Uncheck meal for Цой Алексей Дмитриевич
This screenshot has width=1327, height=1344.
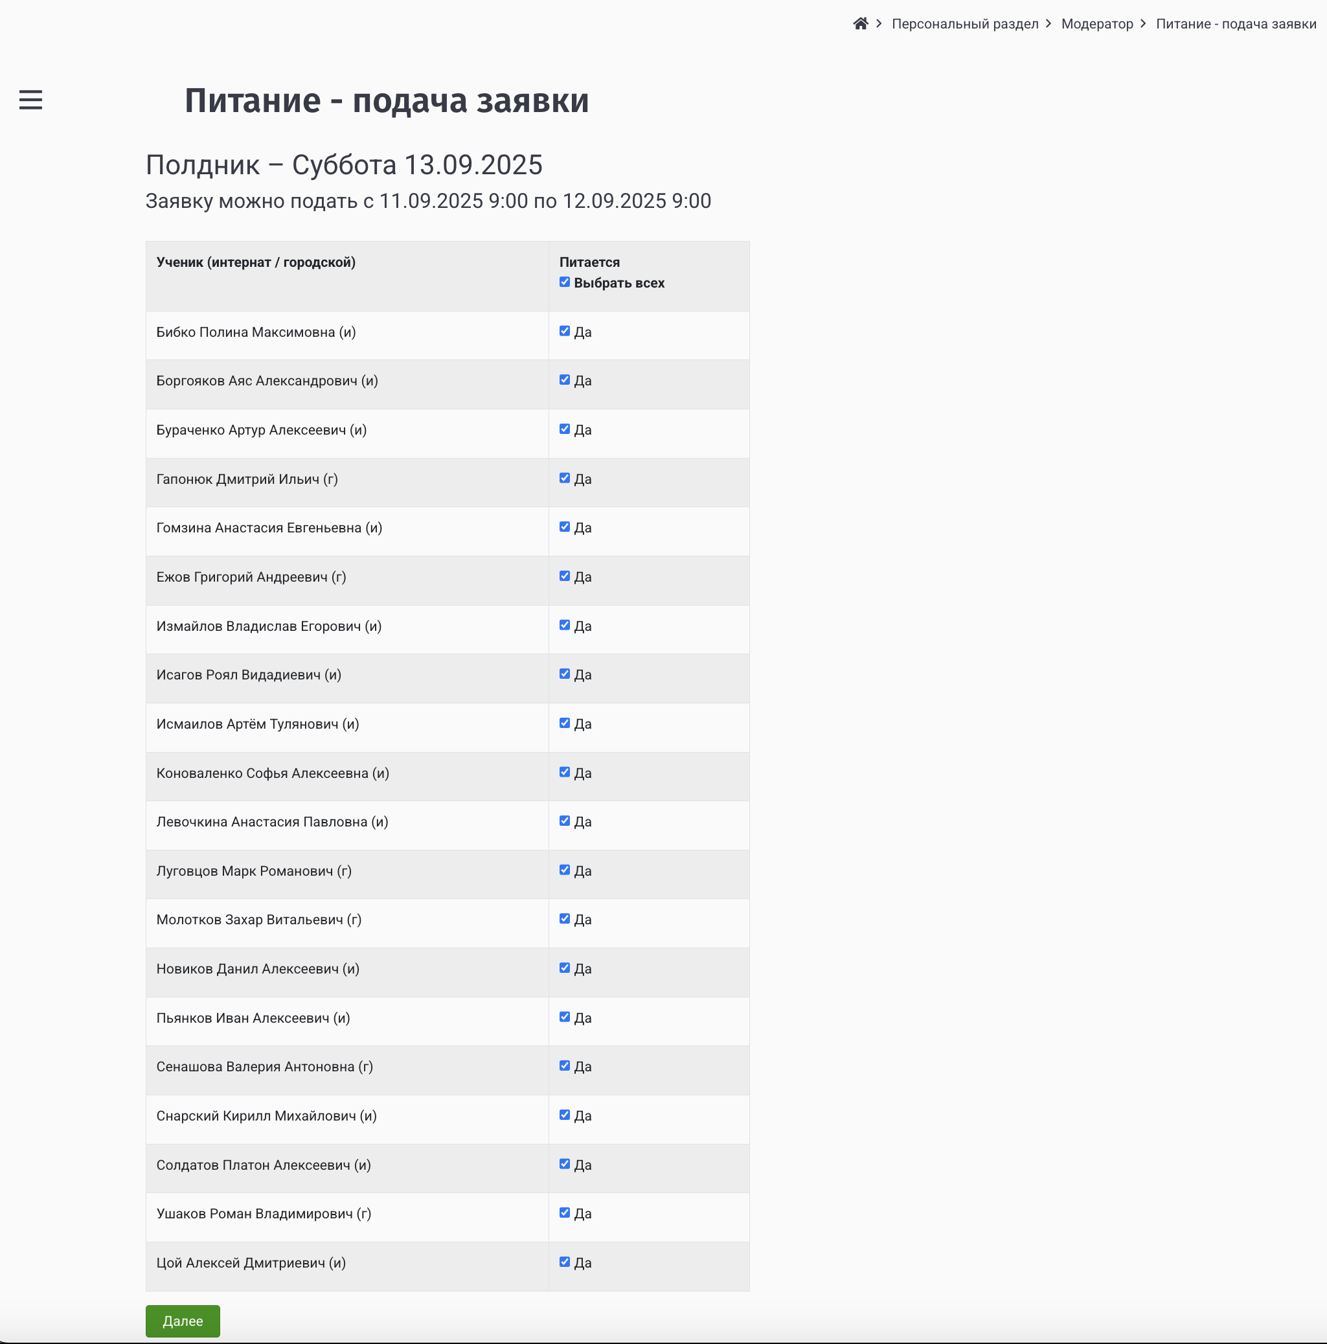[564, 1261]
